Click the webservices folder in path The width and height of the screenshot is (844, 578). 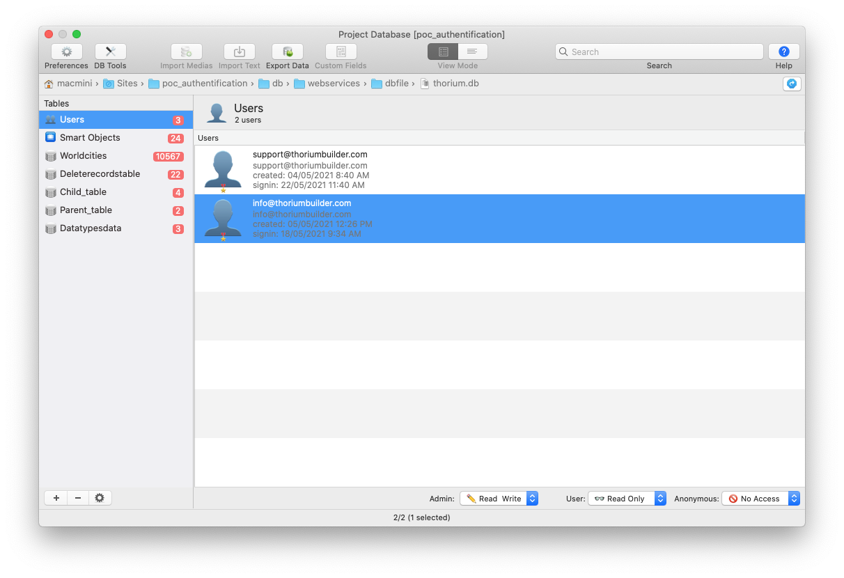pyautogui.click(x=333, y=84)
